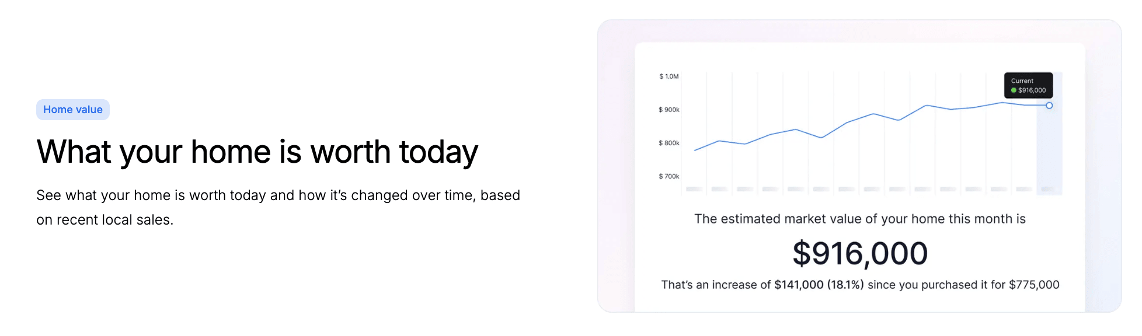The height and width of the screenshot is (336, 1142).
Task: Click the green dot in the Current tooltip
Action: [x=1014, y=90]
